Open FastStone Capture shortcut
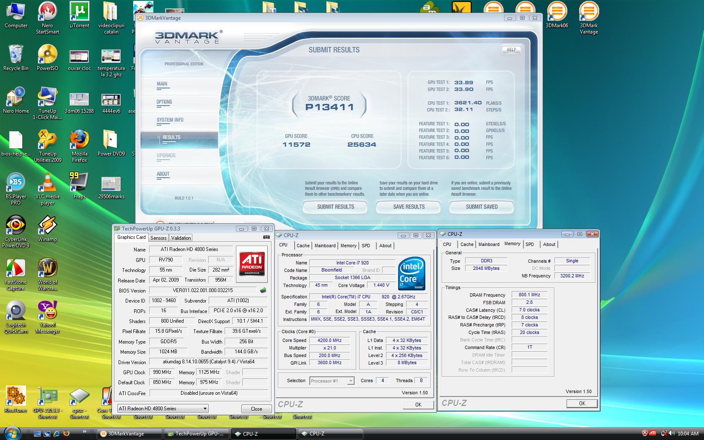 tap(16, 274)
